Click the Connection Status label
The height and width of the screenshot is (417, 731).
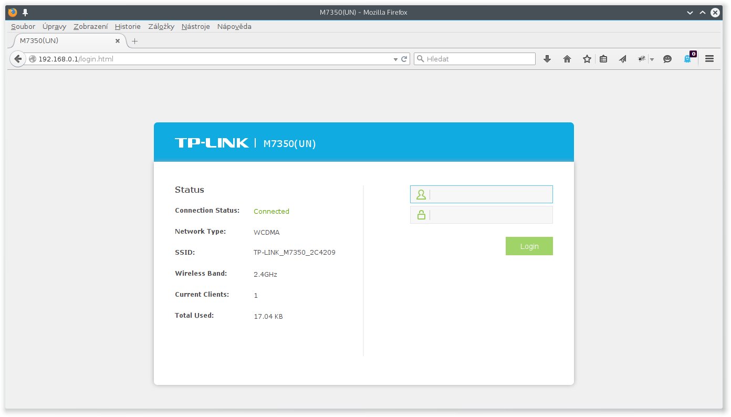click(207, 211)
